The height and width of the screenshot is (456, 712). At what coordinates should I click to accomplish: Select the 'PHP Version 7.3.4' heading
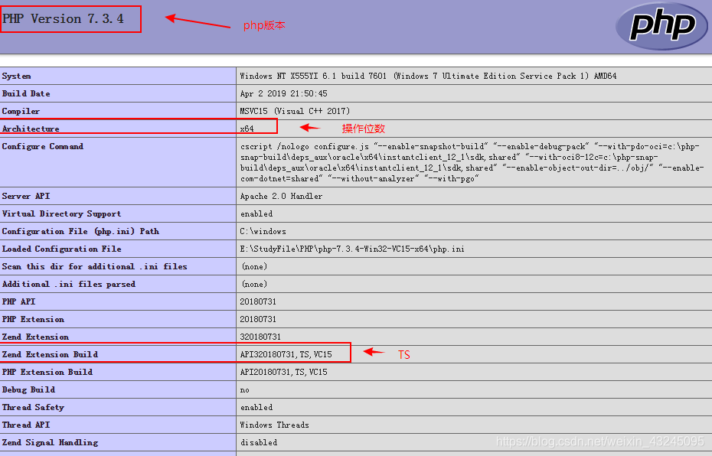pyautogui.click(x=63, y=19)
